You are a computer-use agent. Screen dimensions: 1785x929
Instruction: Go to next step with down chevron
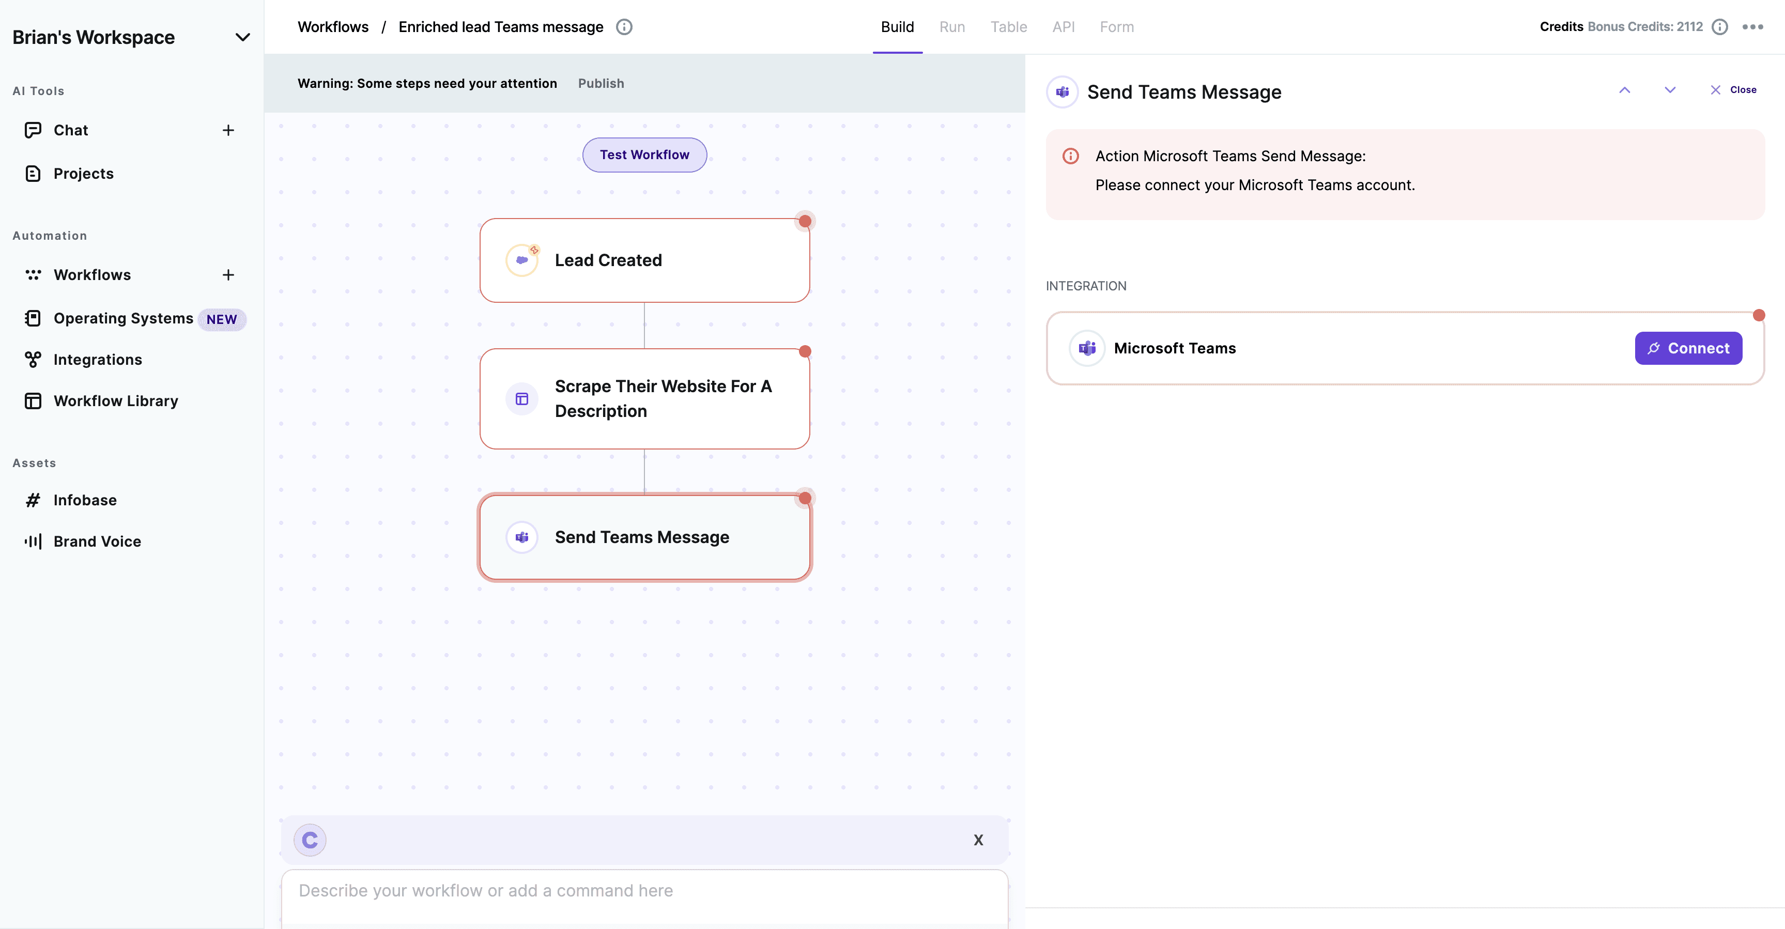(1670, 90)
